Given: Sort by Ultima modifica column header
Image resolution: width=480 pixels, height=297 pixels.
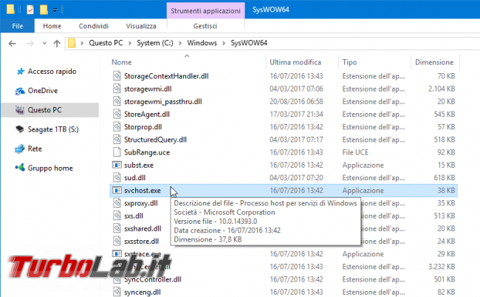Looking at the screenshot, I should click(x=295, y=62).
